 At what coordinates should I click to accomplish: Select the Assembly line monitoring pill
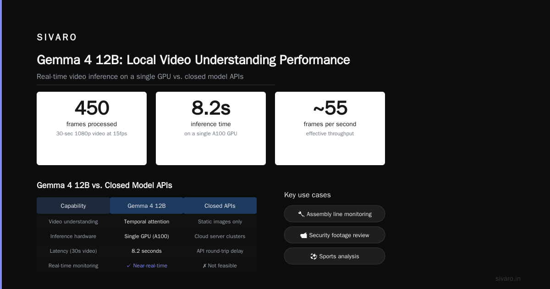[335, 214]
